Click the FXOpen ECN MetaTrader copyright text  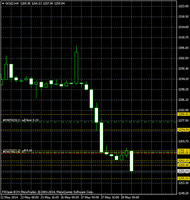[x=47, y=192]
